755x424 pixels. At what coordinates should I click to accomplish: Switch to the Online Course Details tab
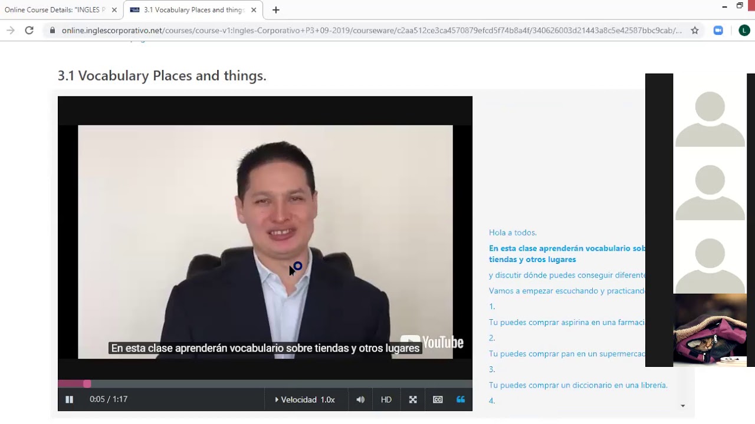point(55,10)
